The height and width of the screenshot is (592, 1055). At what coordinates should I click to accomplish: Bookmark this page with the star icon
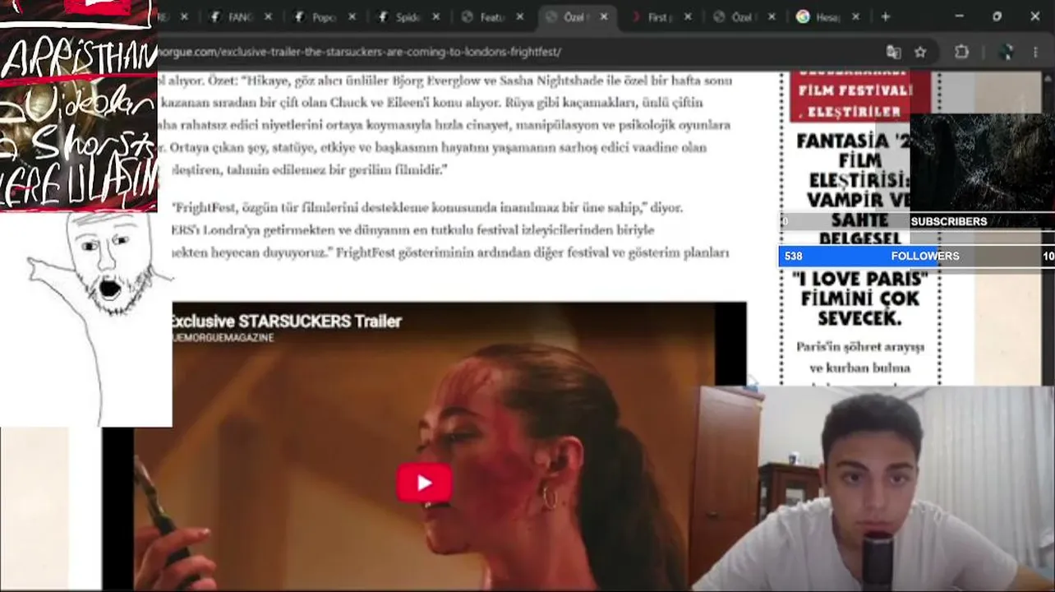click(x=920, y=52)
